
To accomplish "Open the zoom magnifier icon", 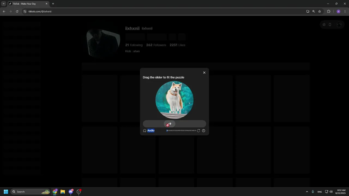I will (314, 11).
